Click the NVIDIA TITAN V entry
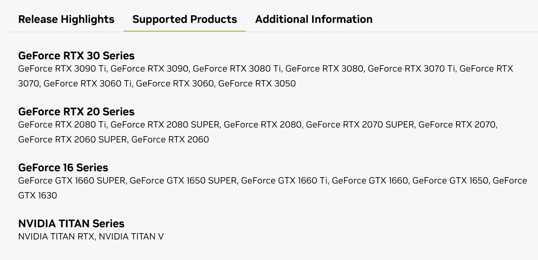This screenshot has width=538, height=260. (131, 236)
